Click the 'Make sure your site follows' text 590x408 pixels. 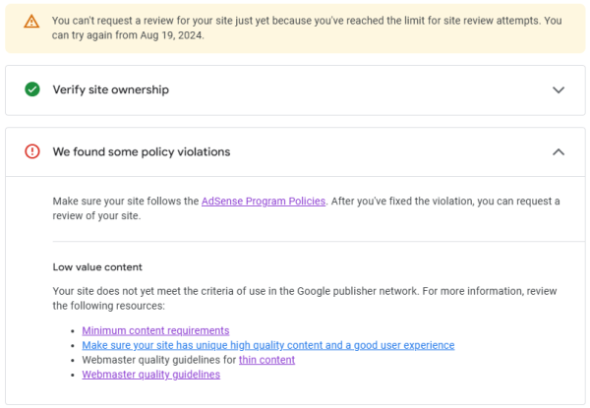coord(126,201)
